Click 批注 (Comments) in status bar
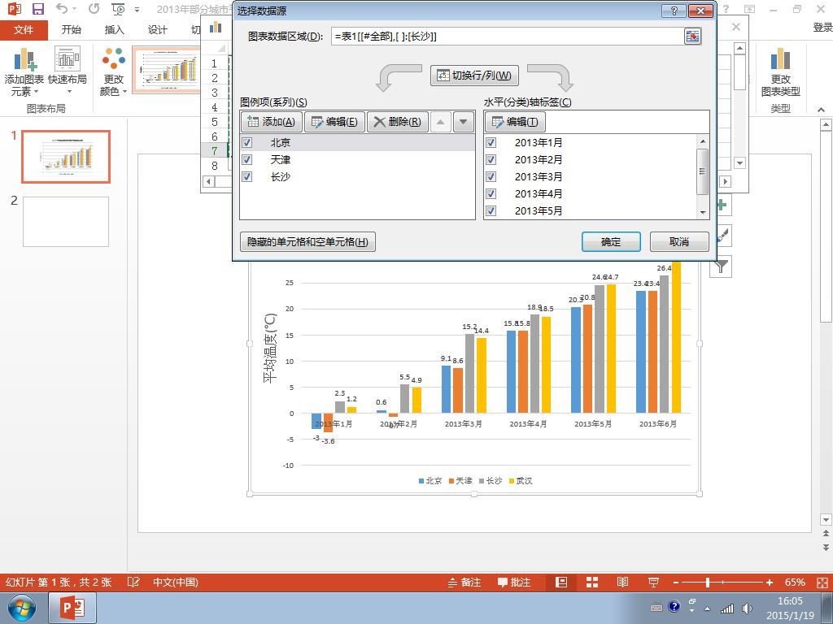This screenshot has width=833, height=624. point(514,582)
